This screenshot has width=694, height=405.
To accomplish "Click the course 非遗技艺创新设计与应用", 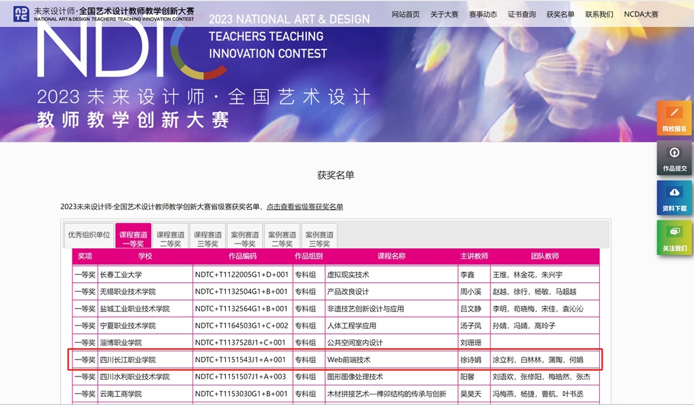I will click(365, 309).
